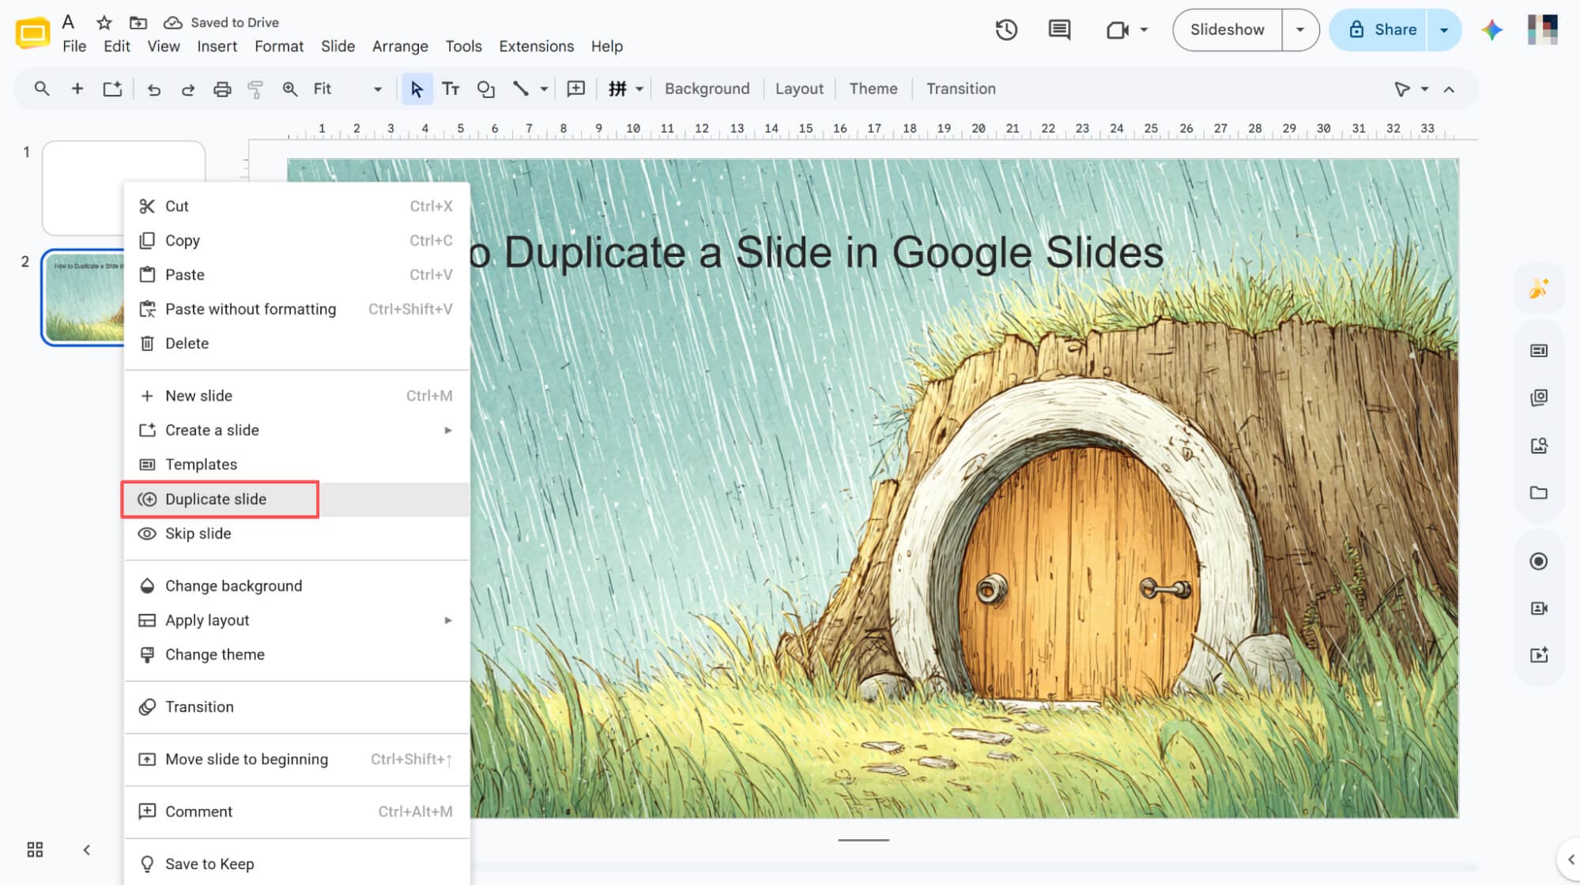Image resolution: width=1580 pixels, height=885 pixels.
Task: Expand the video call dropdown arrow
Action: coord(1144,30)
